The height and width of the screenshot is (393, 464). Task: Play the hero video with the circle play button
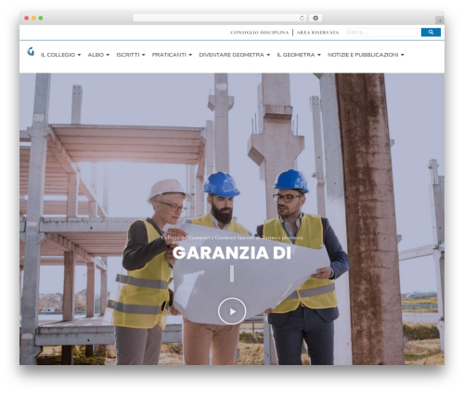(x=232, y=311)
